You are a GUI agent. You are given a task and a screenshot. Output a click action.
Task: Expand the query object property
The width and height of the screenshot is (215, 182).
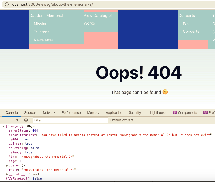(x=7, y=166)
